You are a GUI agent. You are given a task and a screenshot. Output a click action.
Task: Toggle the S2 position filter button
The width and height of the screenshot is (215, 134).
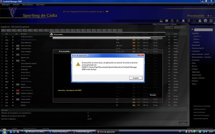[68, 30]
